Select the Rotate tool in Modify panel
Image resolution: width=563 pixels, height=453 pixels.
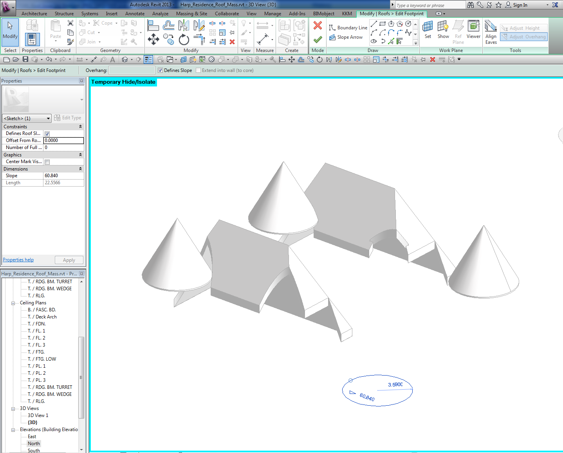click(184, 40)
